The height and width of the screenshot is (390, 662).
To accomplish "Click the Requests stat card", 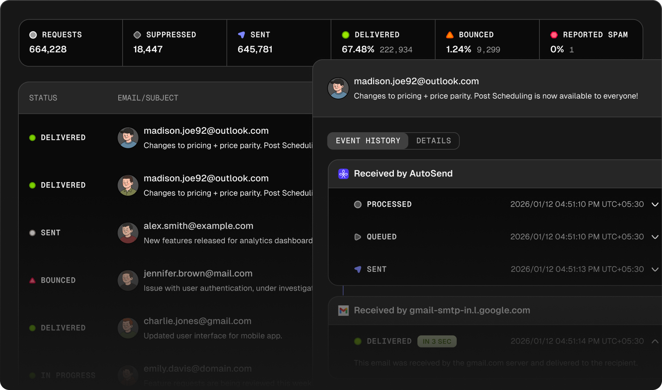I will pyautogui.click(x=71, y=43).
